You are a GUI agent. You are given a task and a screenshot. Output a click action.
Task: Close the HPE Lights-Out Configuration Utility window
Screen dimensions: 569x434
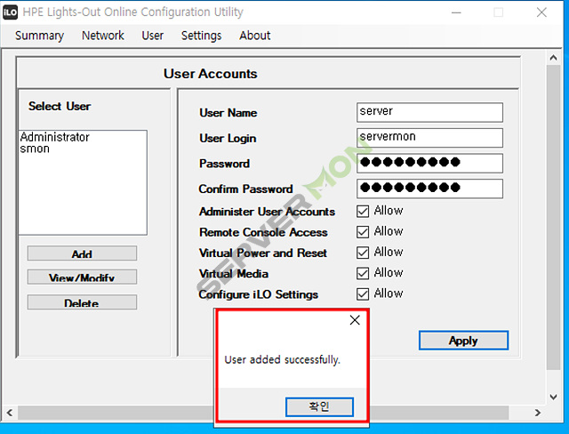click(541, 12)
